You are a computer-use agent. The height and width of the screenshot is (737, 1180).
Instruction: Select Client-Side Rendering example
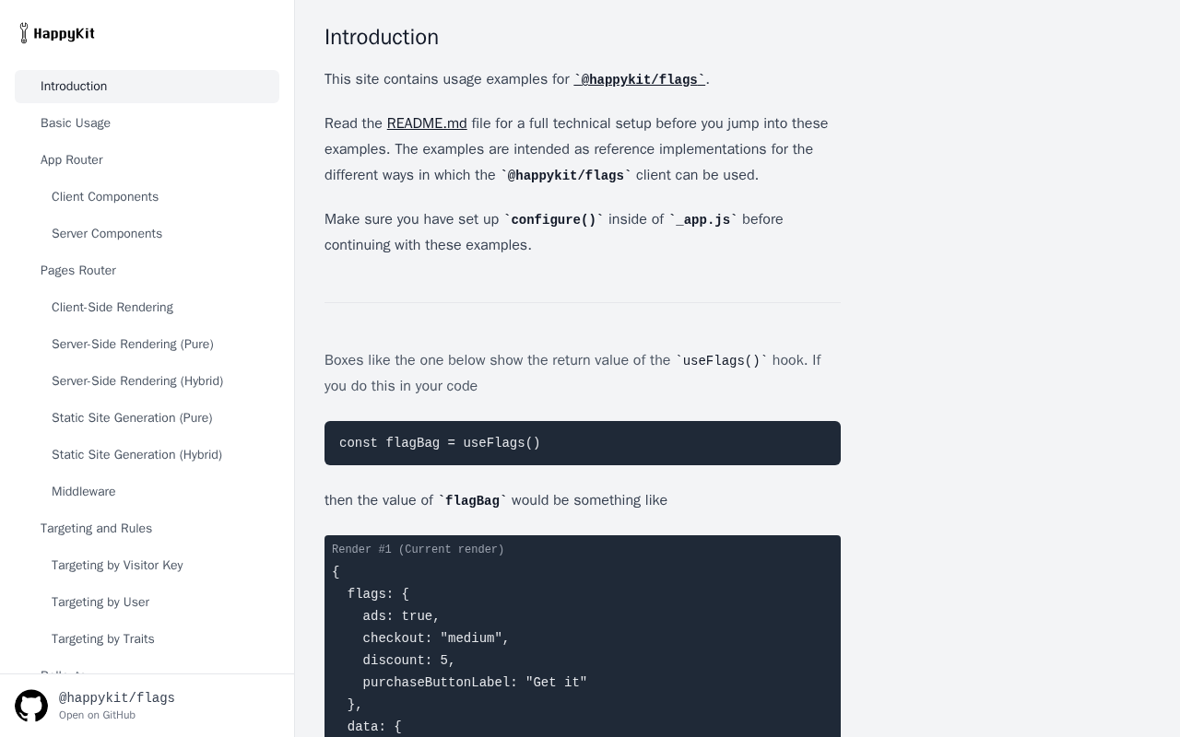coord(112,308)
